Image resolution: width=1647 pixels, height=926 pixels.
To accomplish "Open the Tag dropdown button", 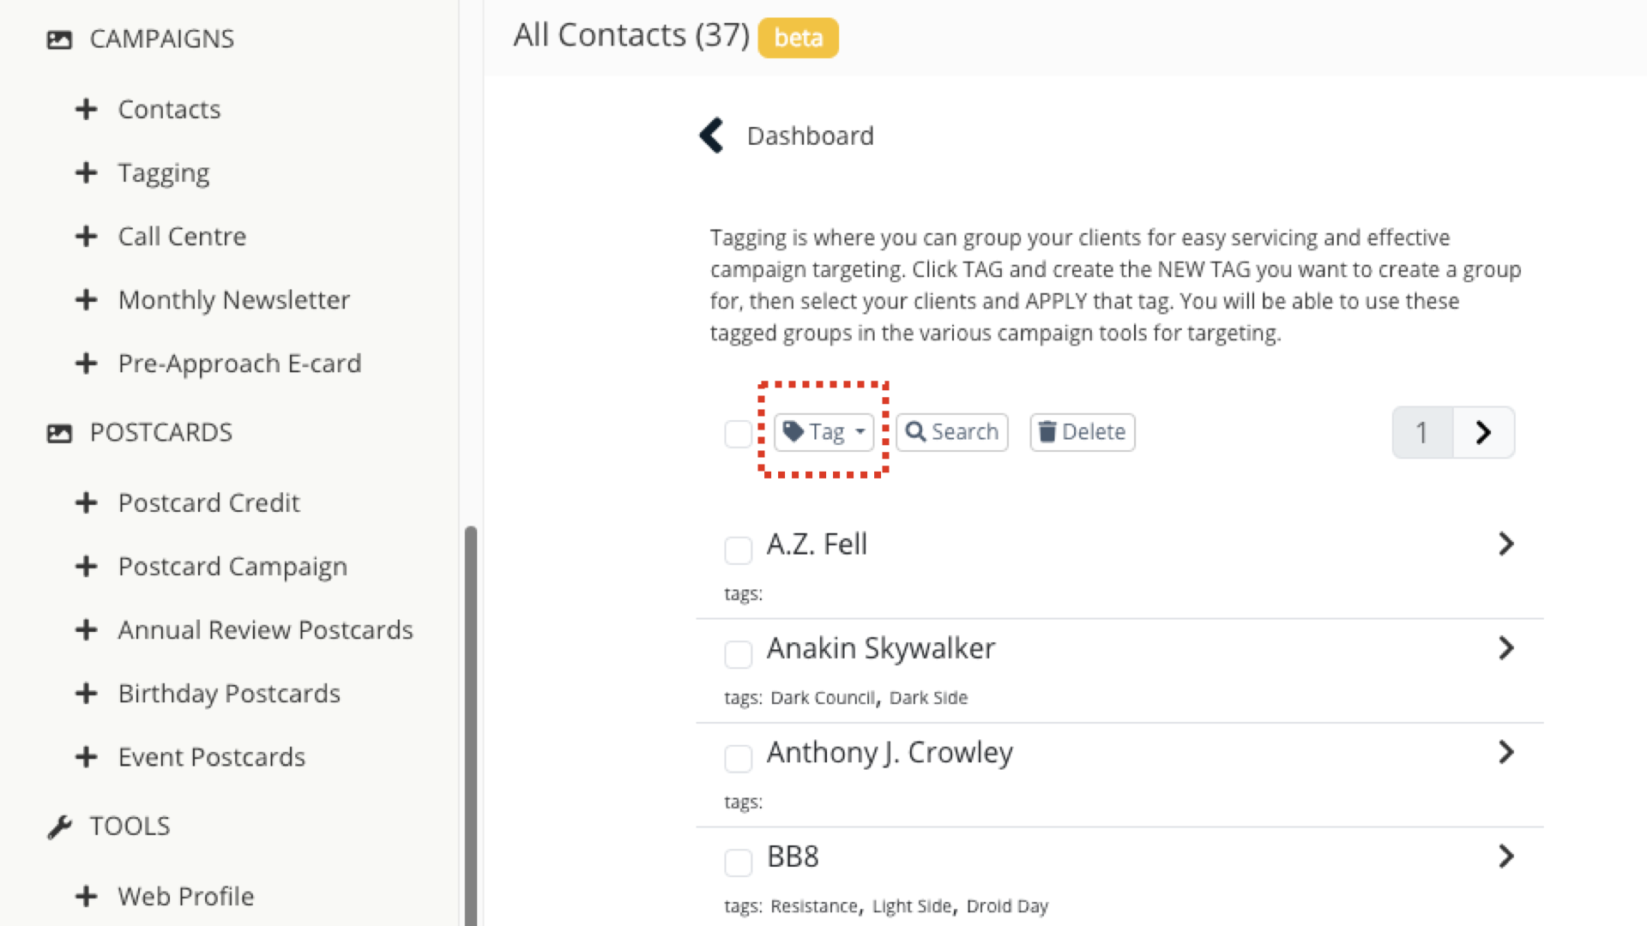I will [x=823, y=432].
